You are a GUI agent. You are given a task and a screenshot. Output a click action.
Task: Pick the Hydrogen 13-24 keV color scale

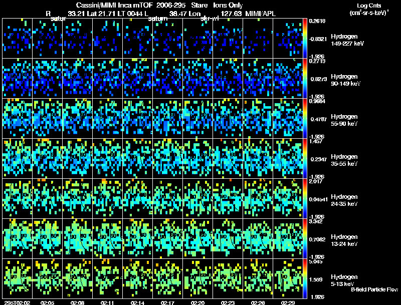(x=305, y=238)
